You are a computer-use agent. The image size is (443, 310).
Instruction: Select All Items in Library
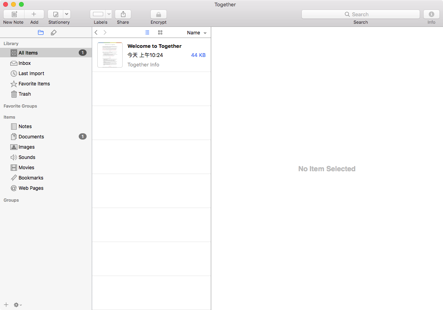[x=46, y=53]
